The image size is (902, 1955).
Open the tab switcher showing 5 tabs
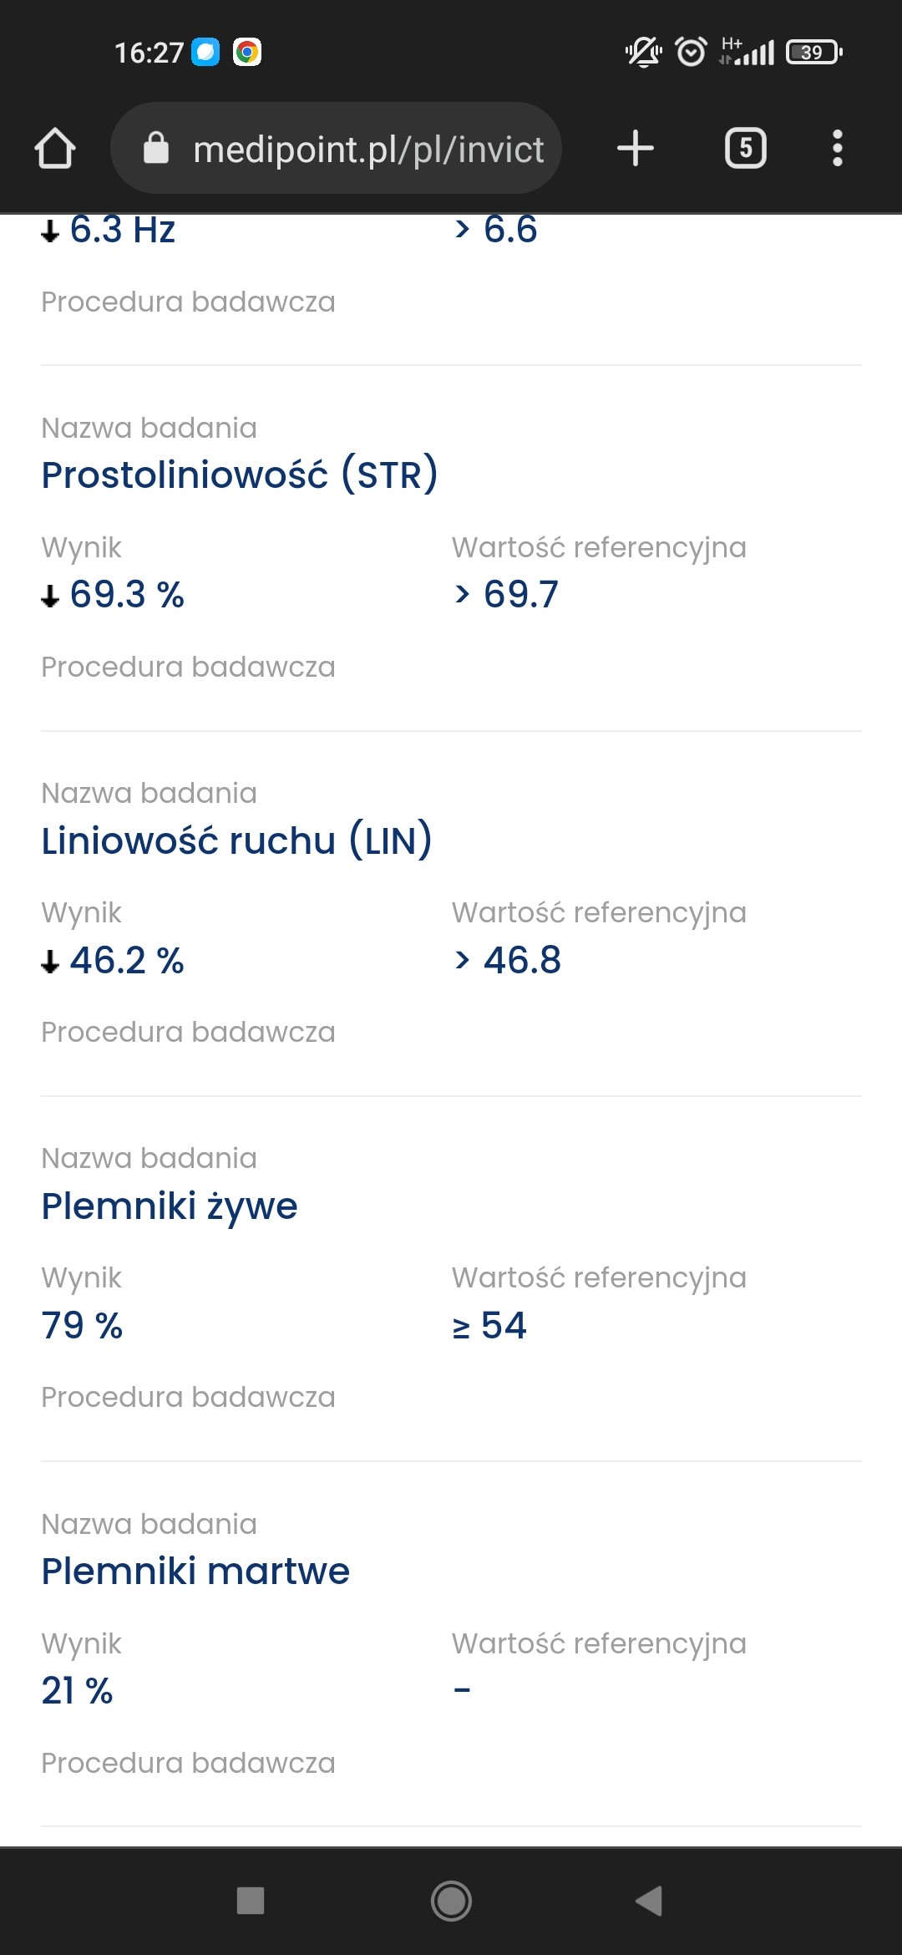pyautogui.click(x=745, y=149)
